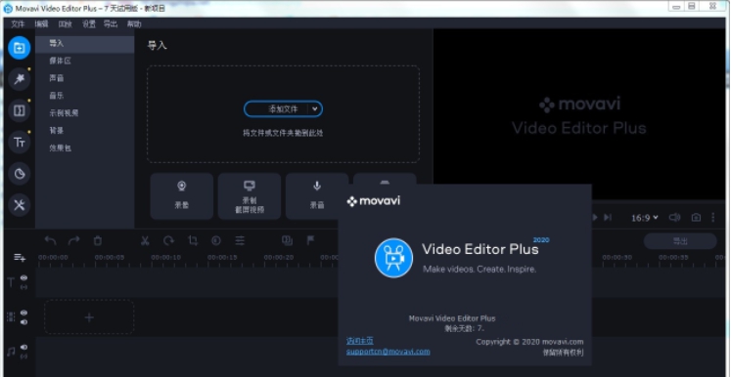The height and width of the screenshot is (377, 731).
Task: Click the Undo arrow in timeline toolbar
Action: 50,240
